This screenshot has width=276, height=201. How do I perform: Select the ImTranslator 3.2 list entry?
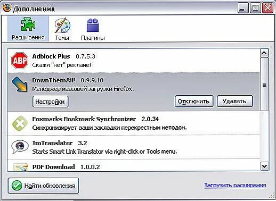coord(134,147)
